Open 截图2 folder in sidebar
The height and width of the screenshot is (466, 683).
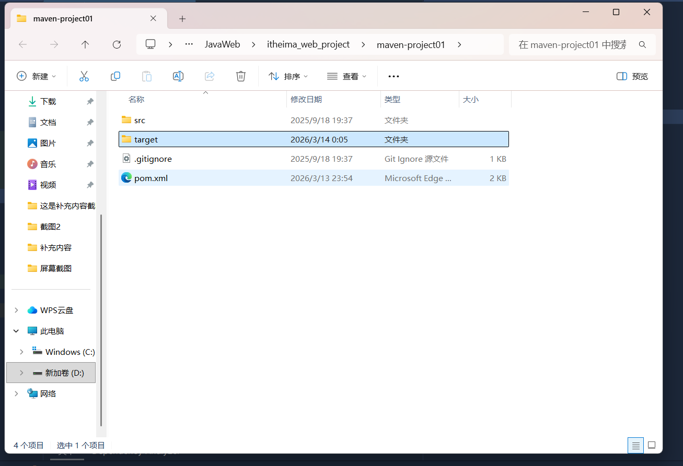[x=50, y=226]
